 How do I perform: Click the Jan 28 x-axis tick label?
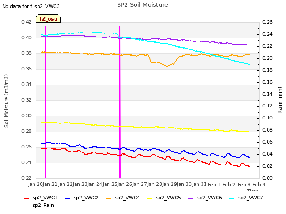click(x=155, y=184)
